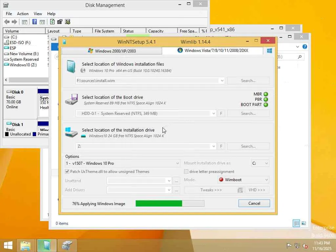The image size is (336, 252).
Task: Switch Explorer to large icons view
Action: click(x=304, y=223)
